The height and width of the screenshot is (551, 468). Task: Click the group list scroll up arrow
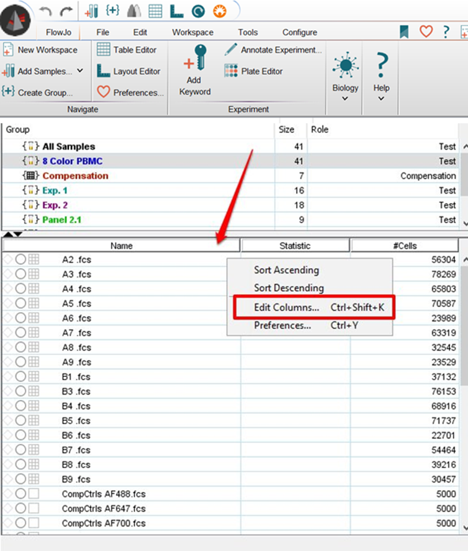[x=465, y=146]
